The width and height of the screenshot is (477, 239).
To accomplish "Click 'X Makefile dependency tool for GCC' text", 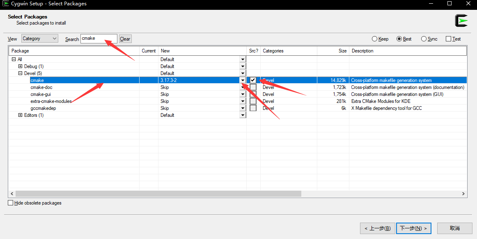I will click(386, 108).
